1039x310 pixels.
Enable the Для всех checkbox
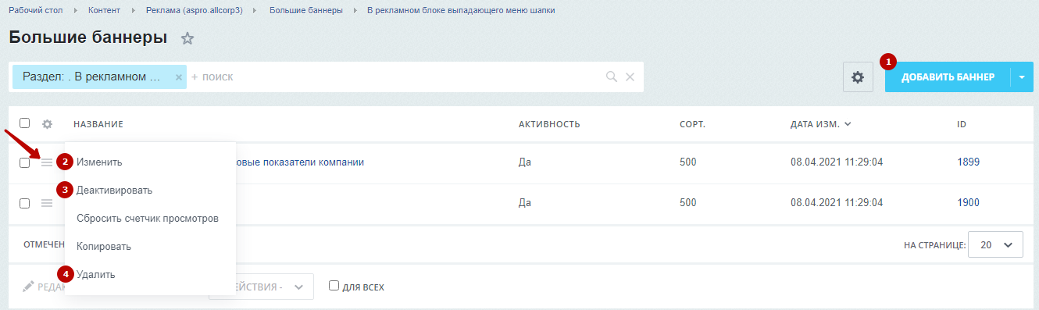334,286
